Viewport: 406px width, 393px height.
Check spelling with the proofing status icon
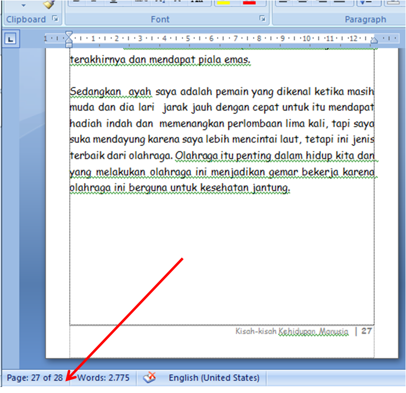pos(149,378)
